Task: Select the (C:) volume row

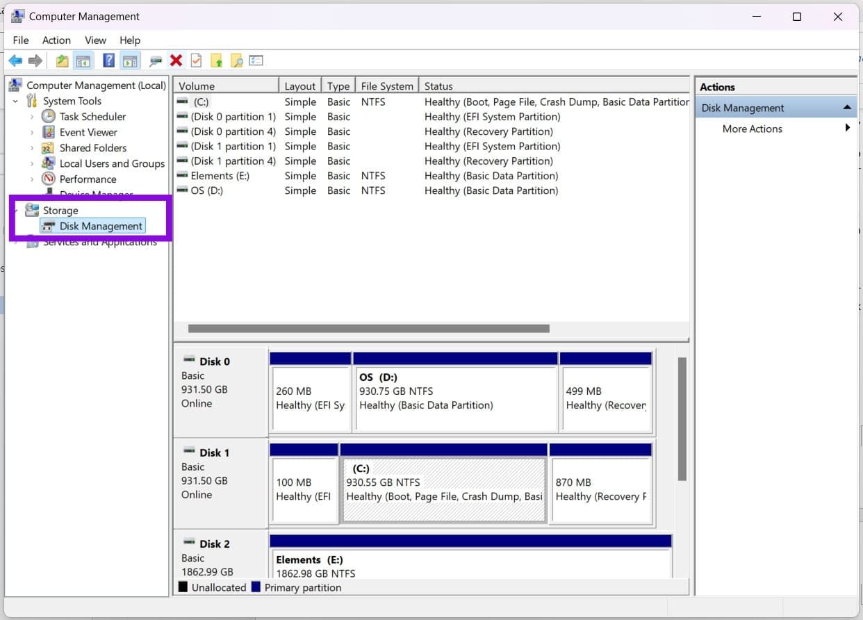Action: 431,101
